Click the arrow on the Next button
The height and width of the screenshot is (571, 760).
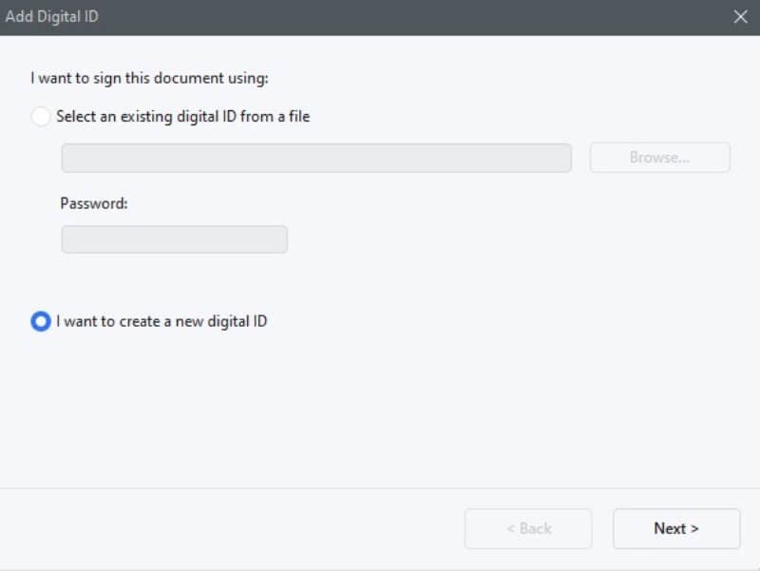pos(694,529)
